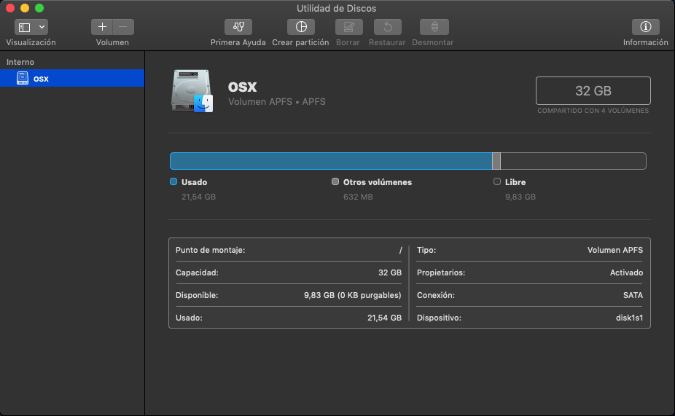This screenshot has height=416, width=675.
Task: Click the 'Utilidad de Discos' window title
Action: coord(337,8)
